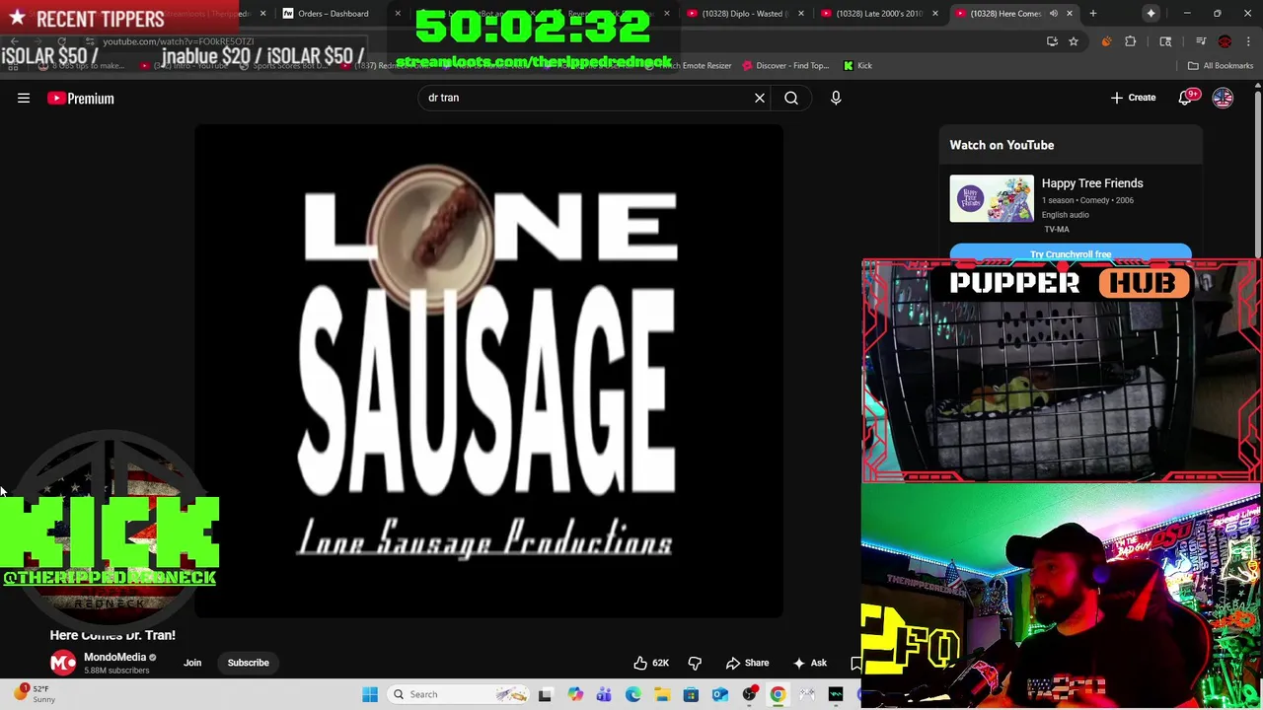
Task: Open the Windows Start menu
Action: click(x=370, y=694)
